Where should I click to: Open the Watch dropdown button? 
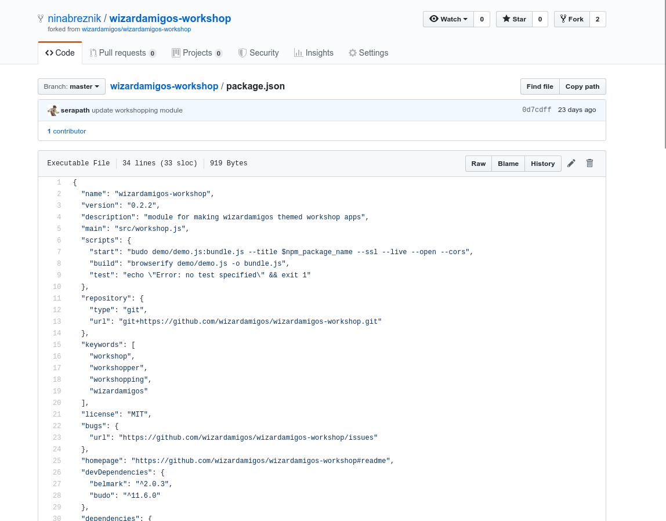[x=448, y=19]
